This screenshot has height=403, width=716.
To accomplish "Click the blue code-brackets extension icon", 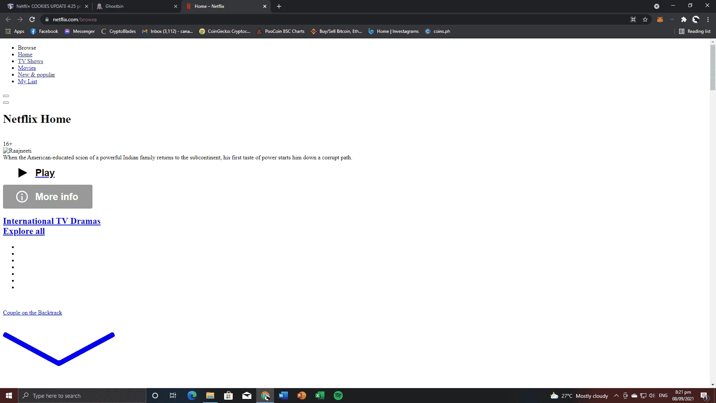I will click(x=672, y=19).
